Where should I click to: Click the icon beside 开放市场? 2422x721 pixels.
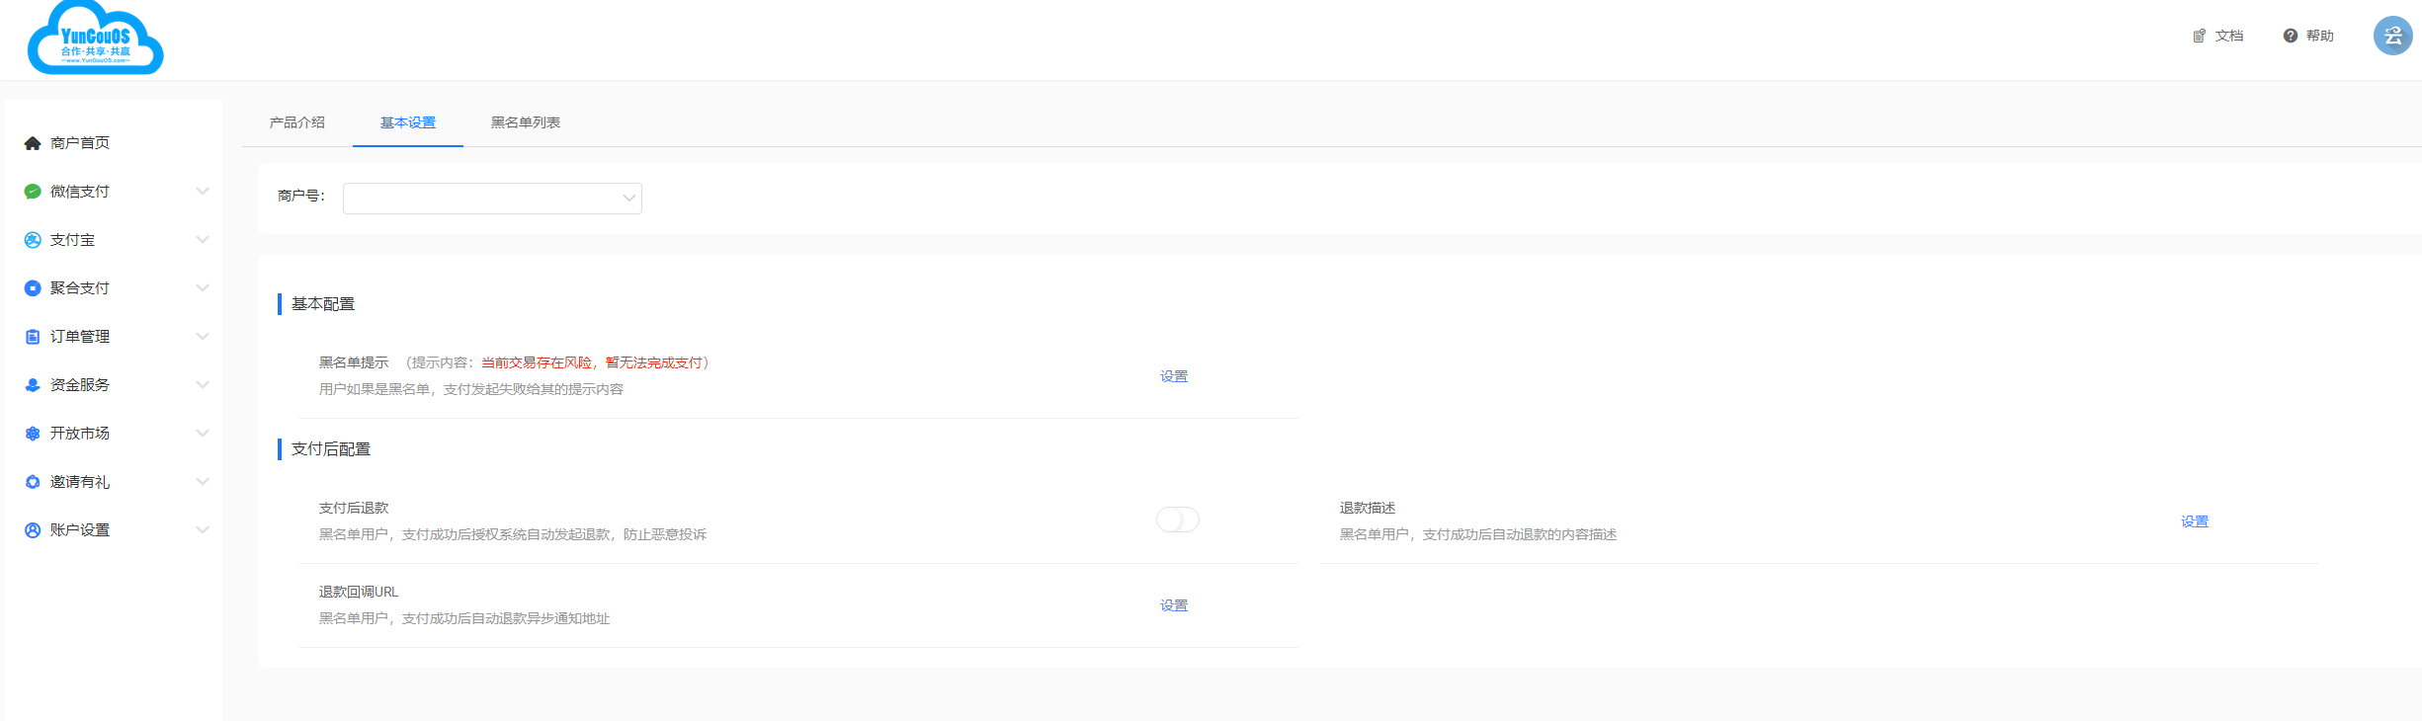tap(33, 434)
